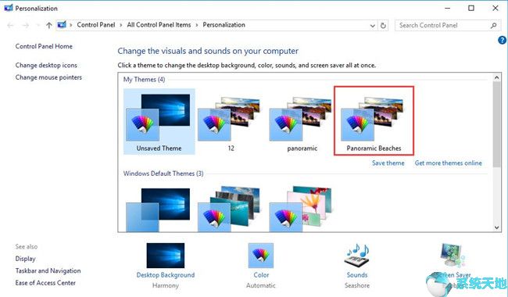Viewport: 508px width, 297px height.
Task: Click the Windows Default Themes (3) heading
Action: click(163, 174)
